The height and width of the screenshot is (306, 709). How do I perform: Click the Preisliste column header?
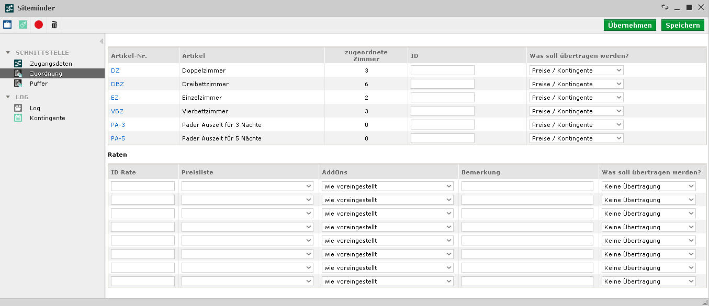(x=197, y=172)
